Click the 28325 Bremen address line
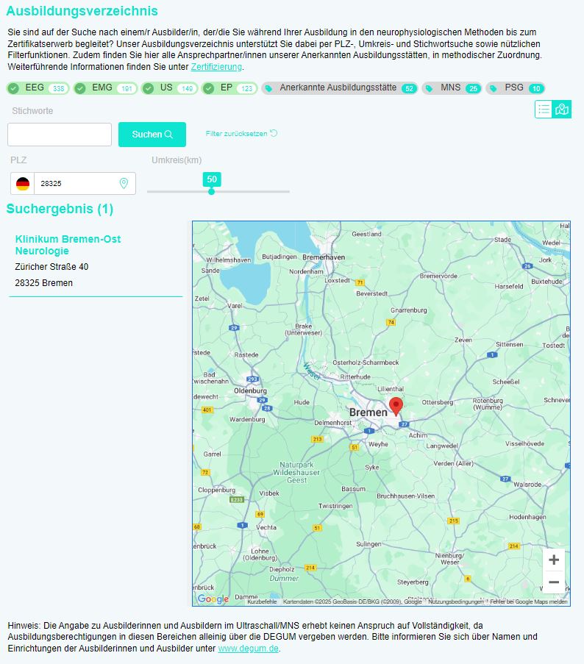 43,283
